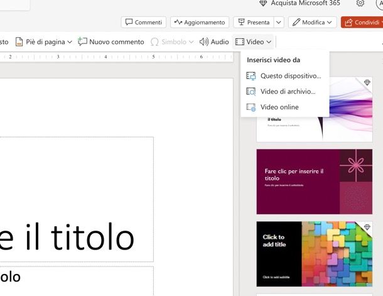Click the Piè di pagina page icon
383x296 pixels.
(x=19, y=42)
